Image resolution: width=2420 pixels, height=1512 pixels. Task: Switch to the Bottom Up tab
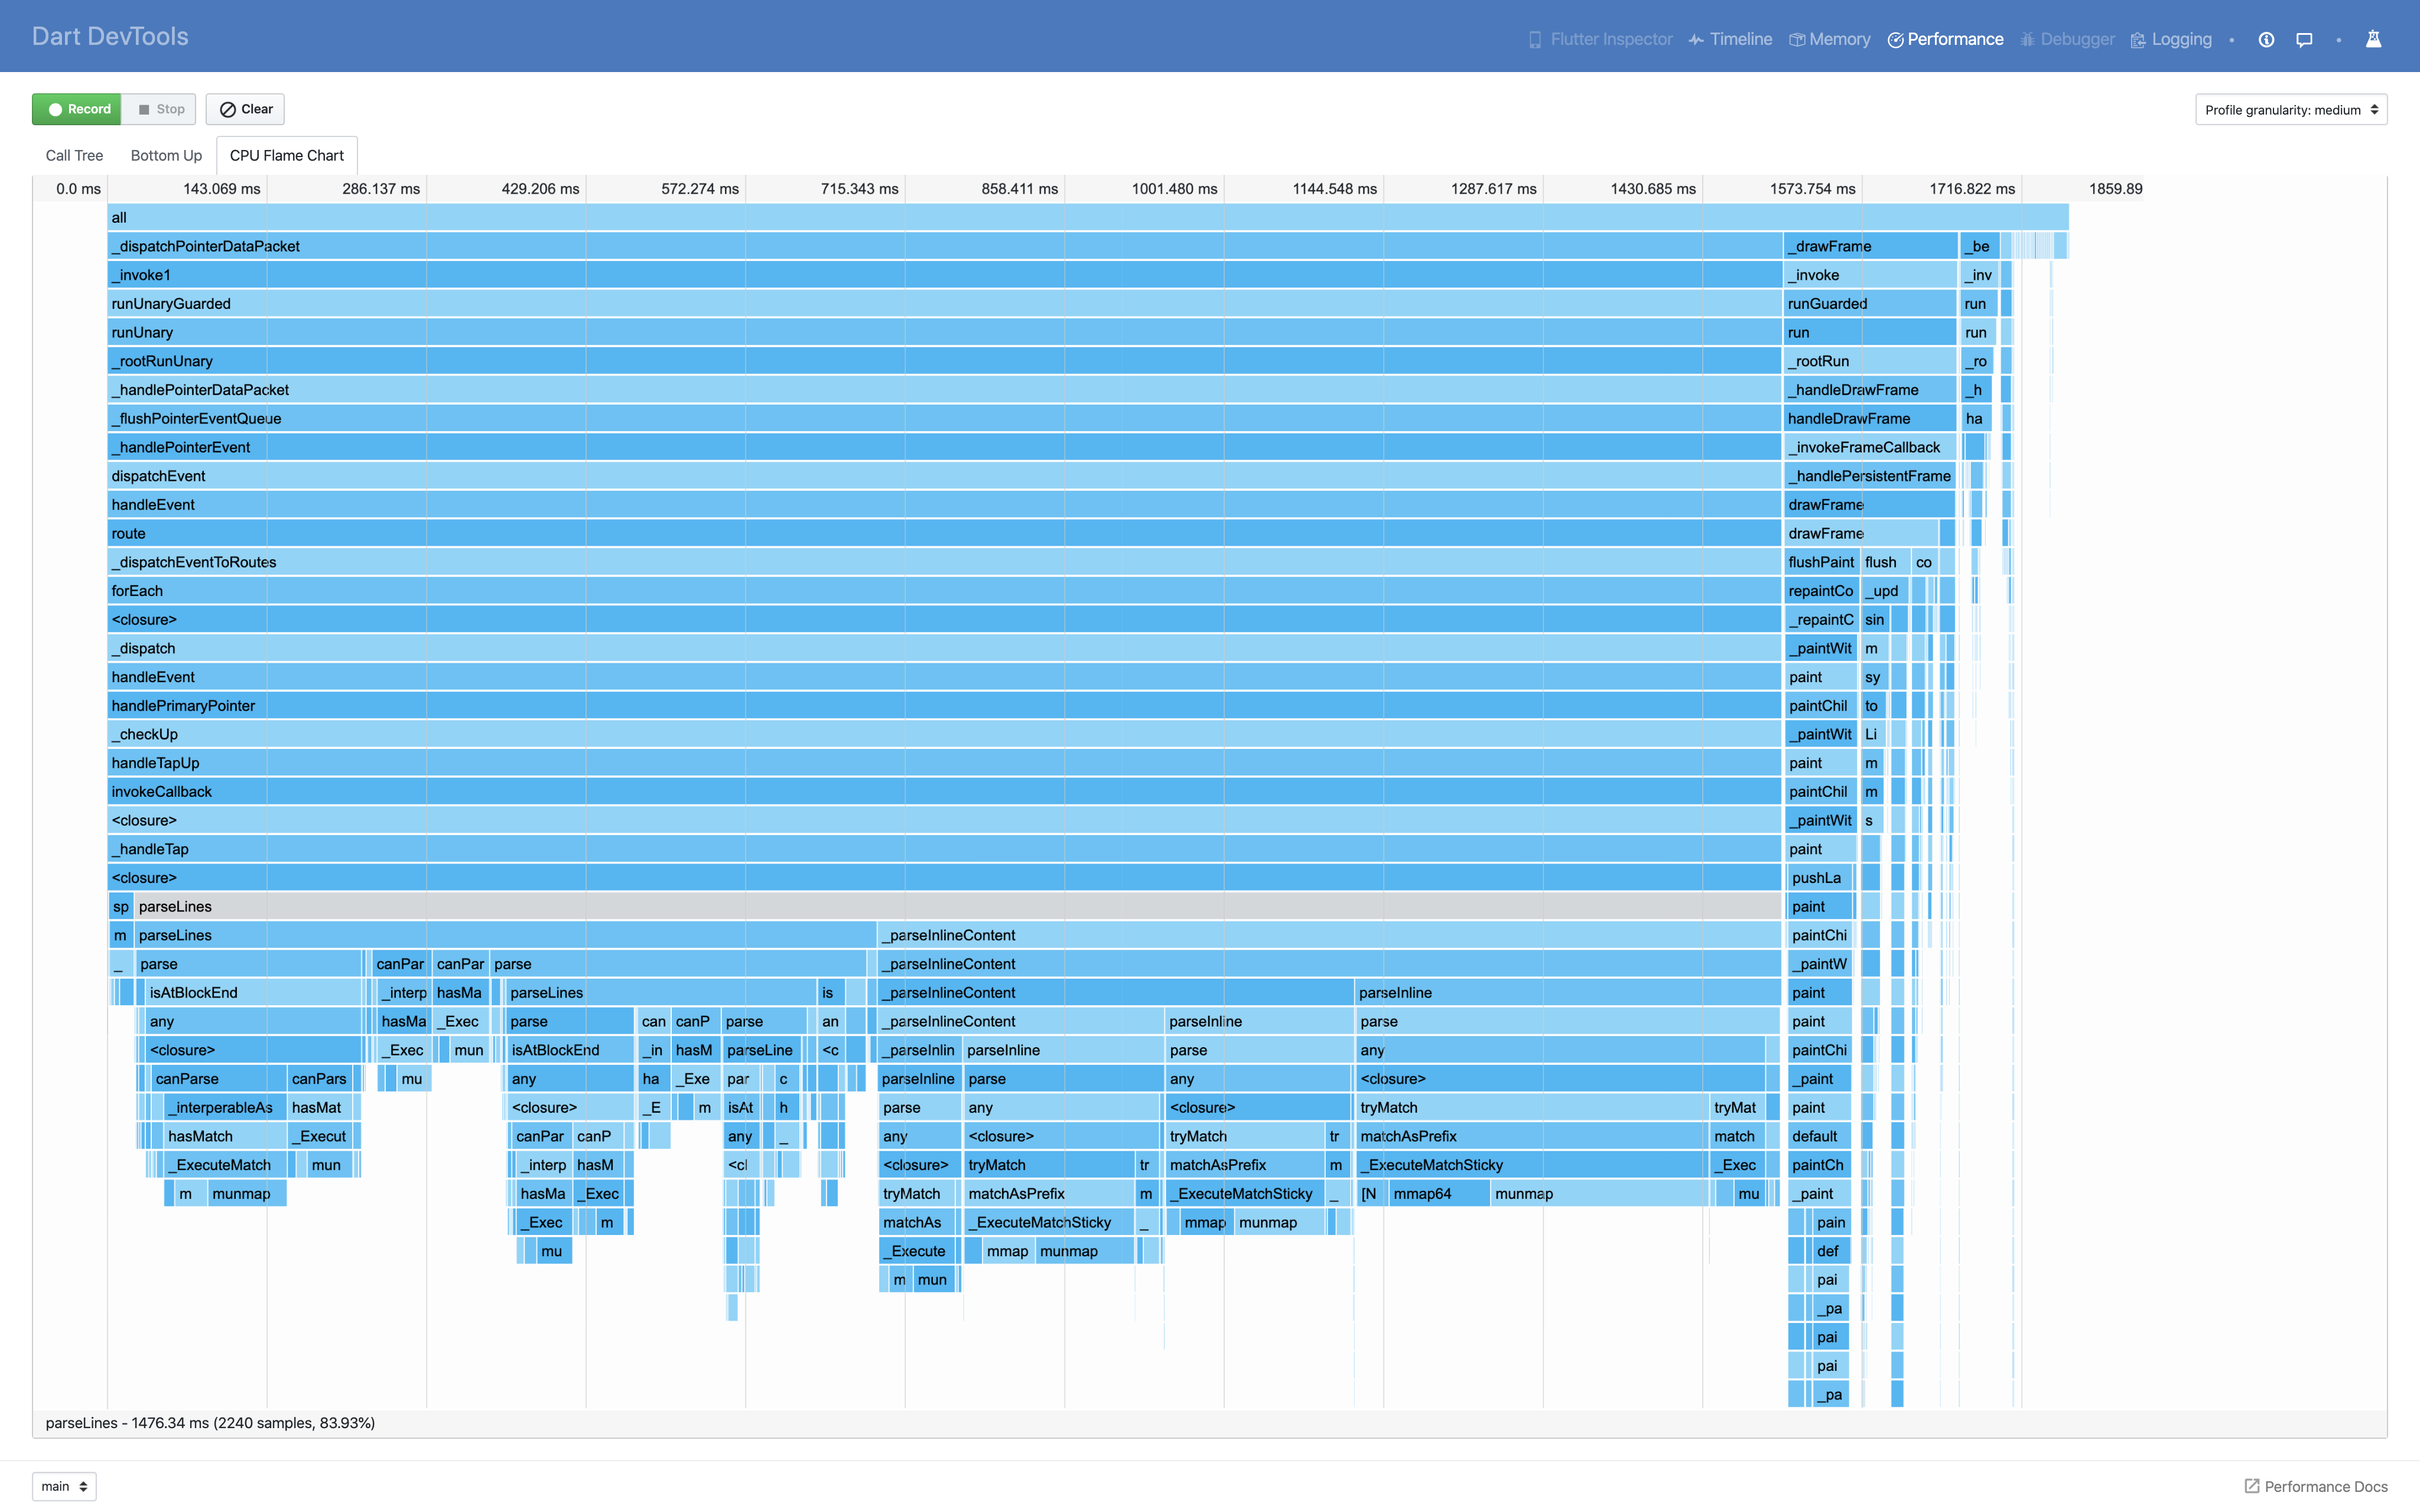[166, 155]
